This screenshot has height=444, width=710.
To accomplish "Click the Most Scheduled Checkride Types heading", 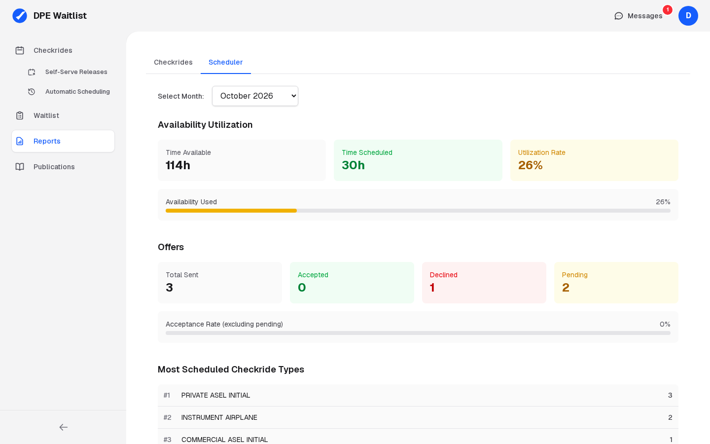I will tap(231, 370).
